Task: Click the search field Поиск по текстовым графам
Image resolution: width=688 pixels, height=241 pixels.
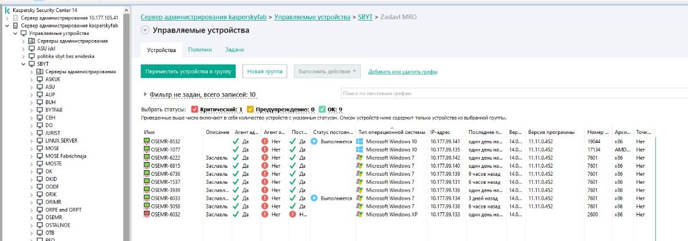Action: click(x=514, y=93)
